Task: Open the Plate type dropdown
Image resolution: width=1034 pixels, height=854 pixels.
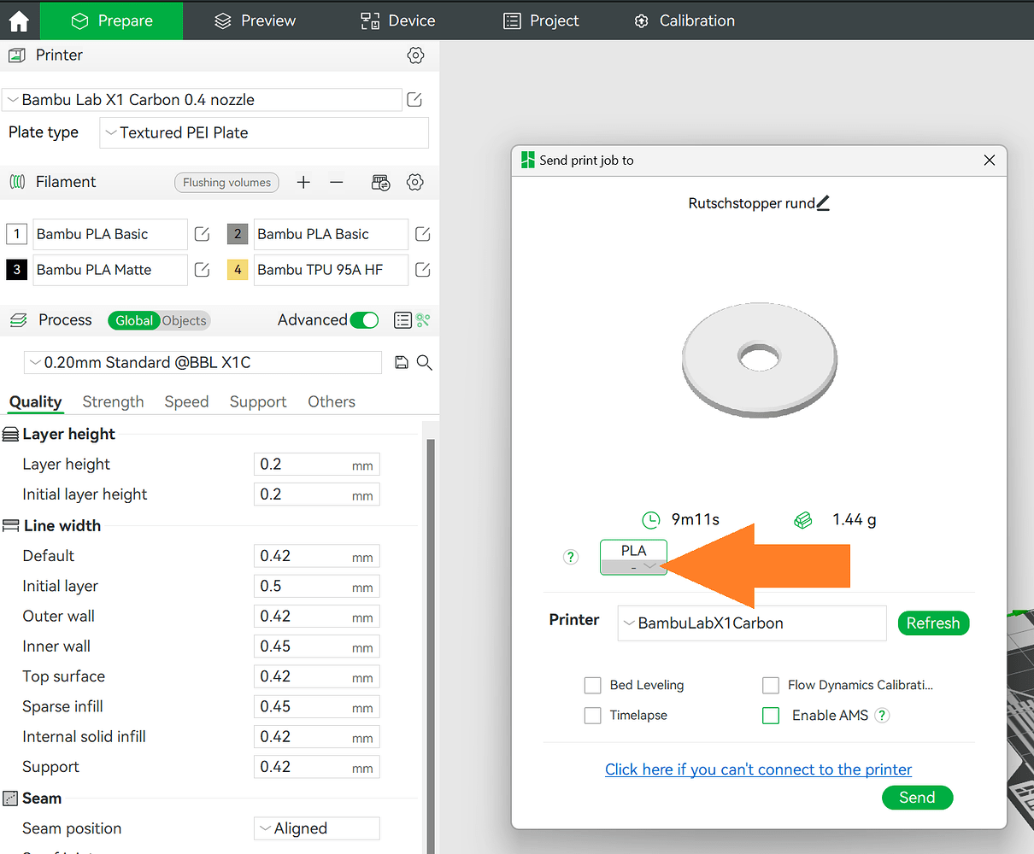Action: coord(264,133)
